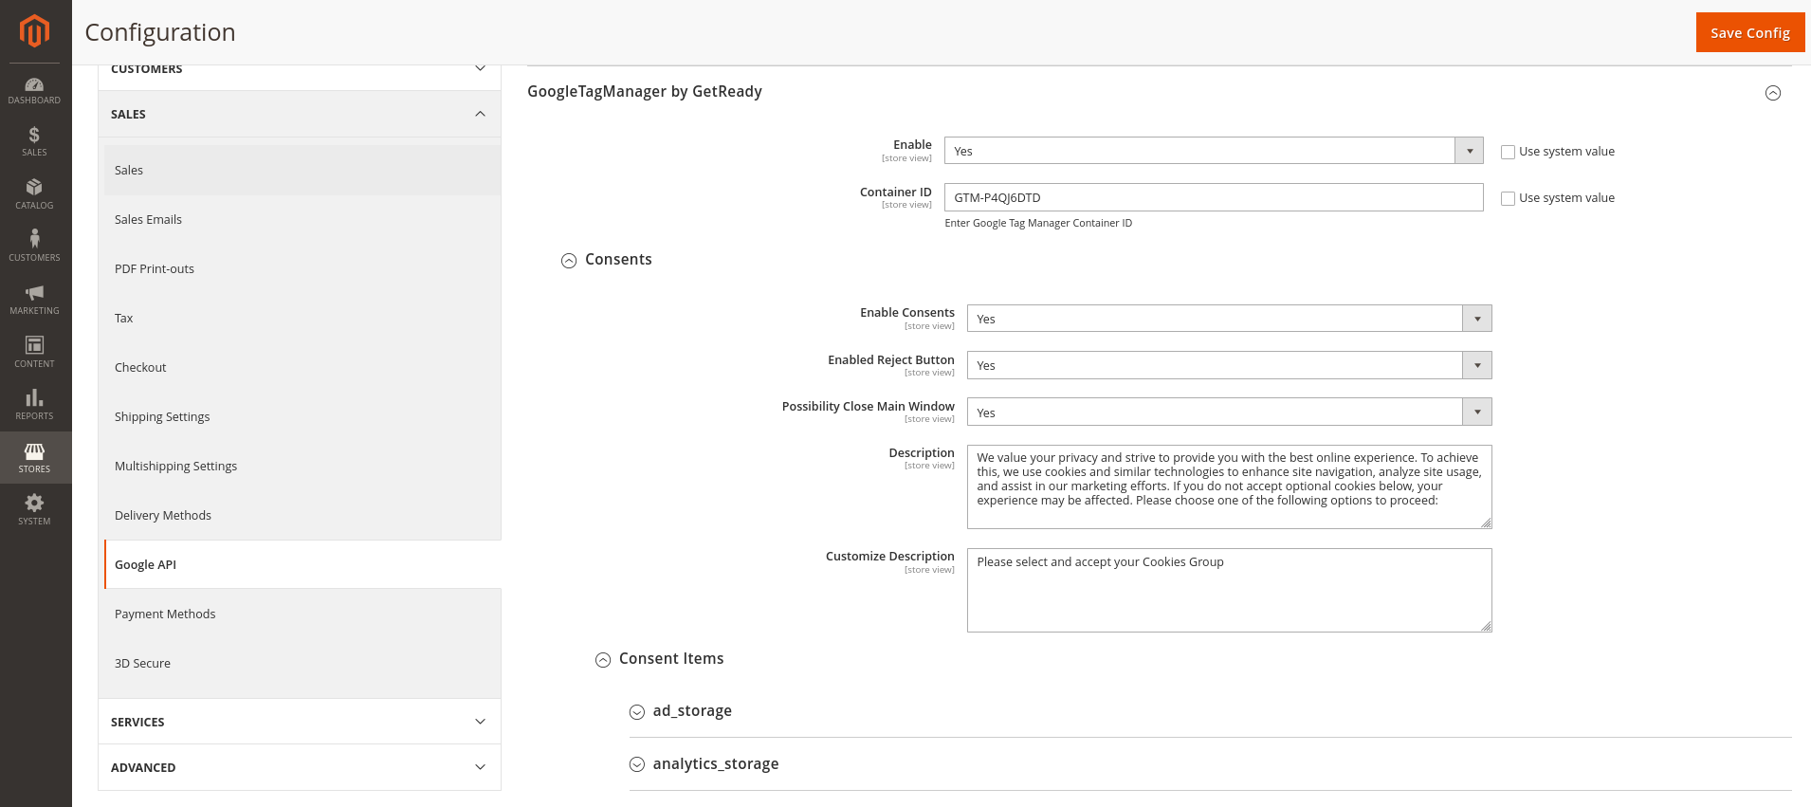Screen dimensions: 1811x807
Task: Open the Reports bar chart icon
Action: point(34,404)
